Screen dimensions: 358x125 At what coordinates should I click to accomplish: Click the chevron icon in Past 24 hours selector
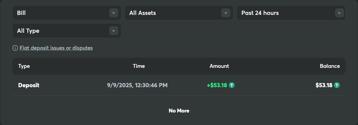[339, 13]
